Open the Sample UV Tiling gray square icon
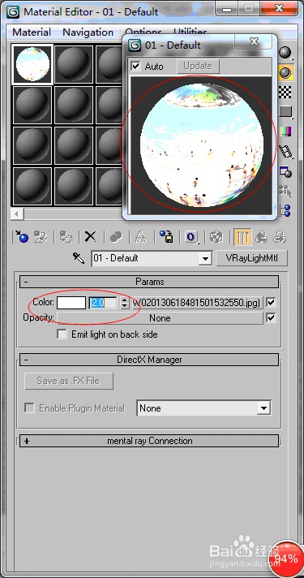This screenshot has width=304, height=578. coord(285,111)
